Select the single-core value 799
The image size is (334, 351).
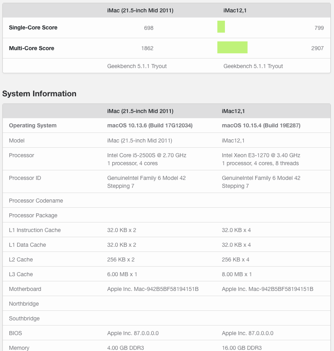[319, 28]
